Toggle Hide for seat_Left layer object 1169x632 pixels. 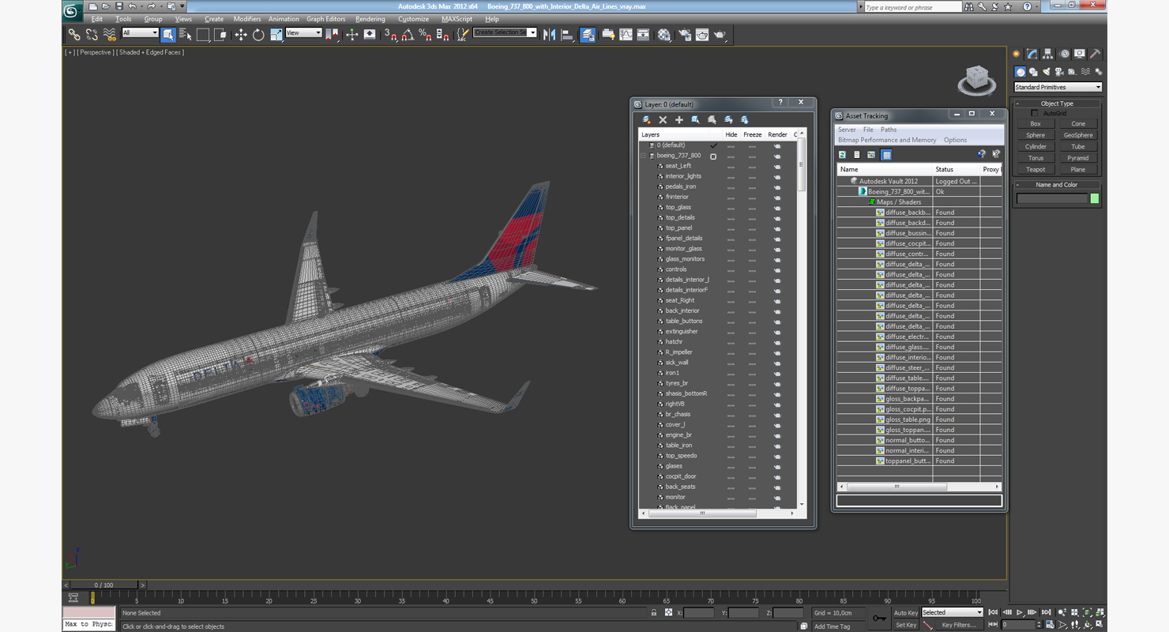pyautogui.click(x=731, y=166)
